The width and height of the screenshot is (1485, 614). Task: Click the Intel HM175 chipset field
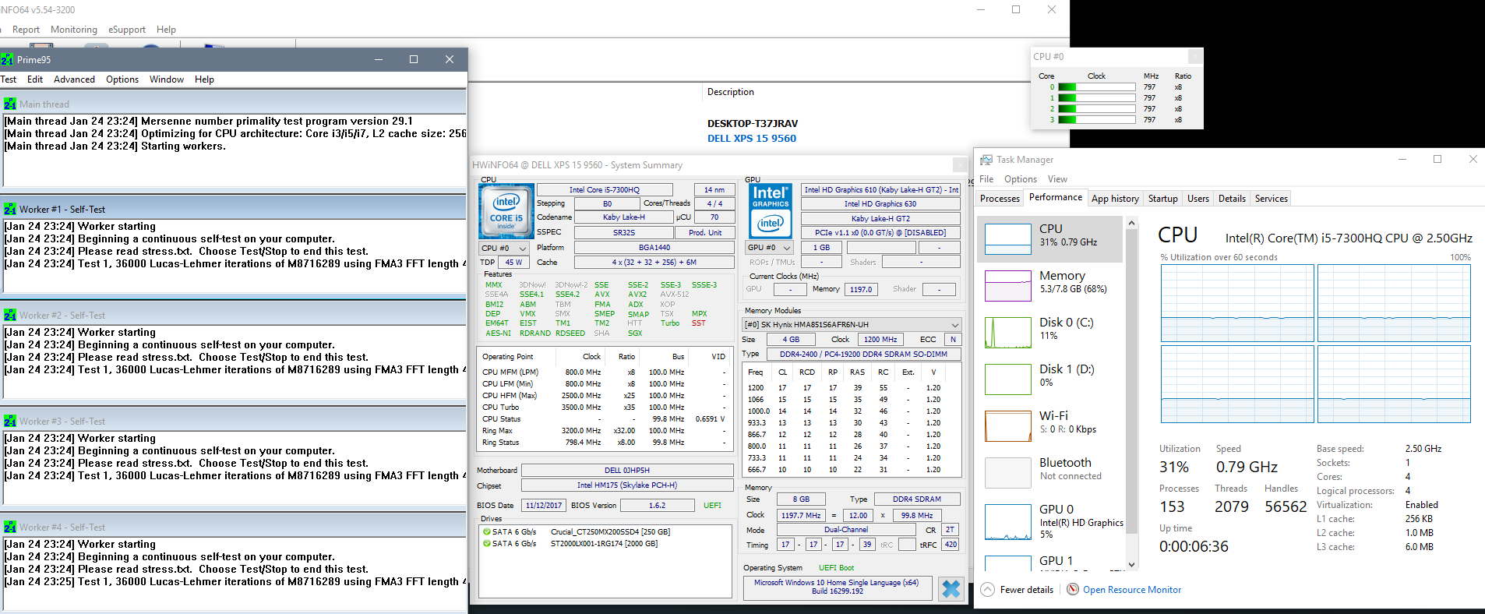627,485
